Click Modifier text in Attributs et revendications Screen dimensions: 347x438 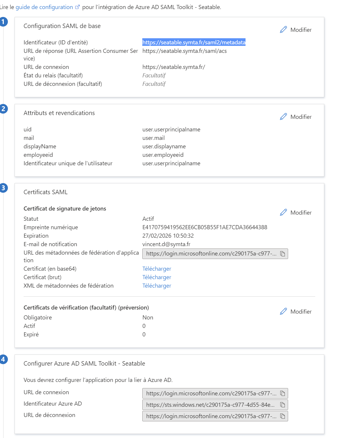pos(301,117)
